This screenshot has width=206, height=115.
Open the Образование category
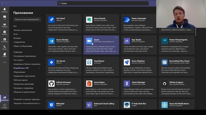(19, 72)
